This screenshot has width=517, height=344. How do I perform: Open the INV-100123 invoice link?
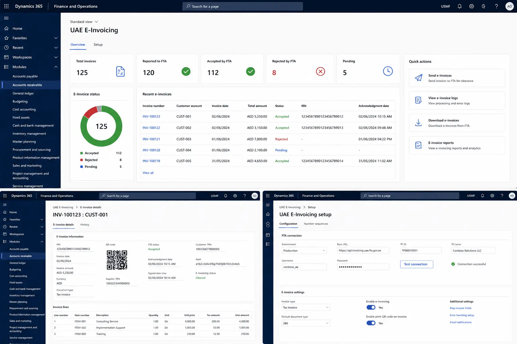pyautogui.click(x=151, y=117)
